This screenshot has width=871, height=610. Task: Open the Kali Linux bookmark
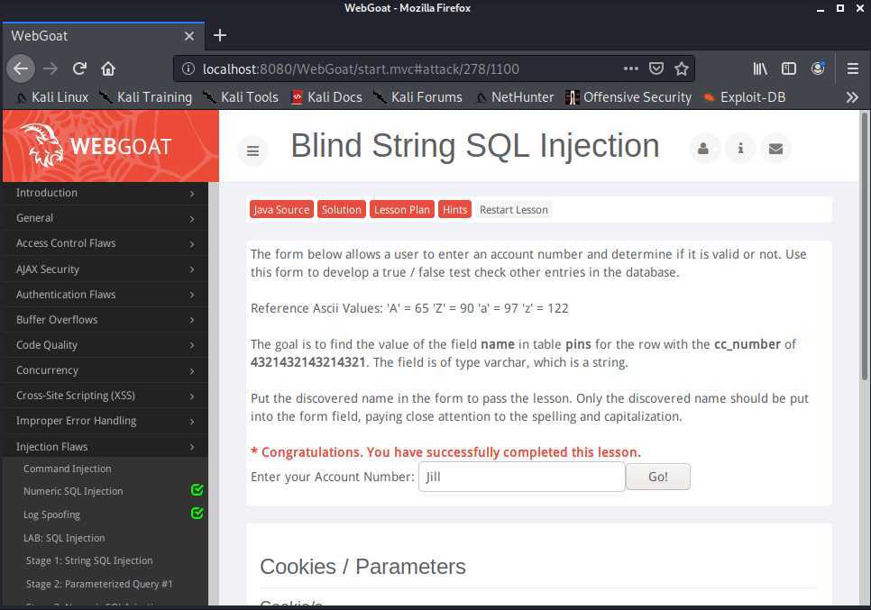tap(52, 97)
